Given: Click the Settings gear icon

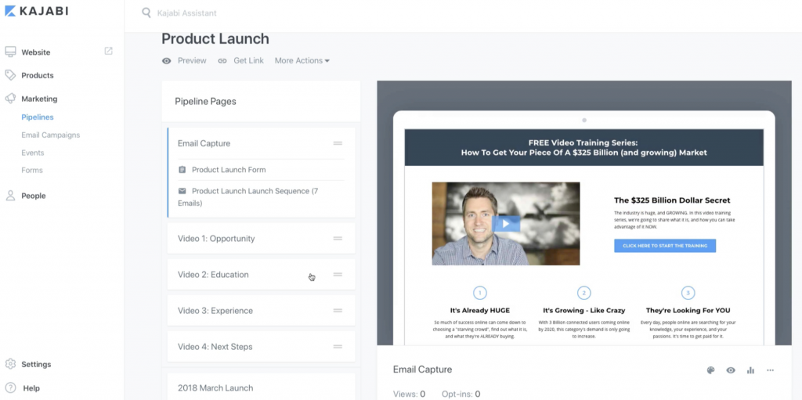Looking at the screenshot, I should tap(10, 364).
